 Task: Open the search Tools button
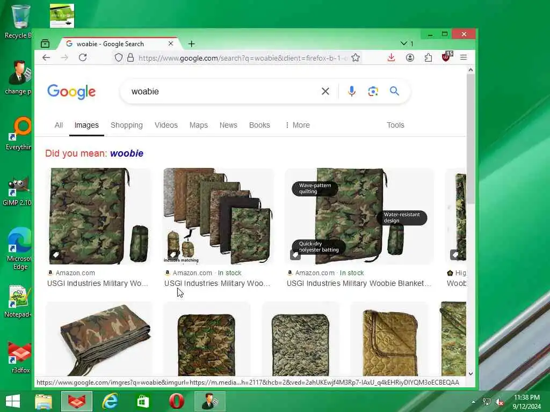[x=395, y=125]
